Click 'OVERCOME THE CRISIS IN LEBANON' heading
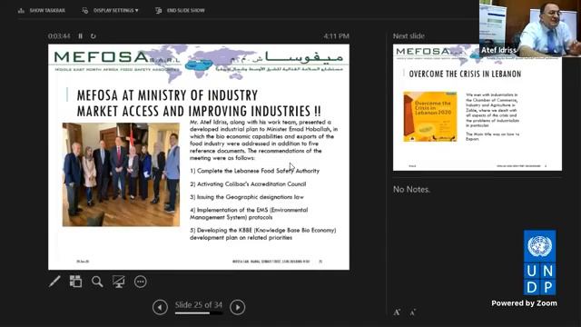This screenshot has width=581, height=327. tap(465, 74)
